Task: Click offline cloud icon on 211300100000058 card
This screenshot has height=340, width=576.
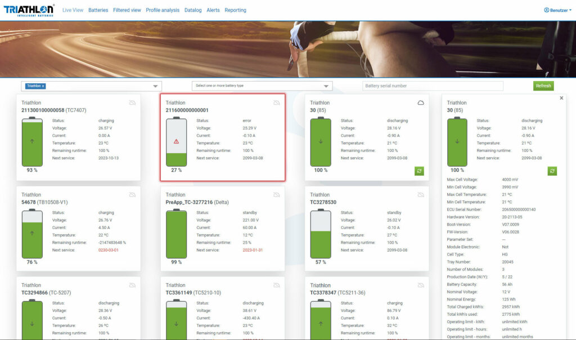Action: pos(132,102)
